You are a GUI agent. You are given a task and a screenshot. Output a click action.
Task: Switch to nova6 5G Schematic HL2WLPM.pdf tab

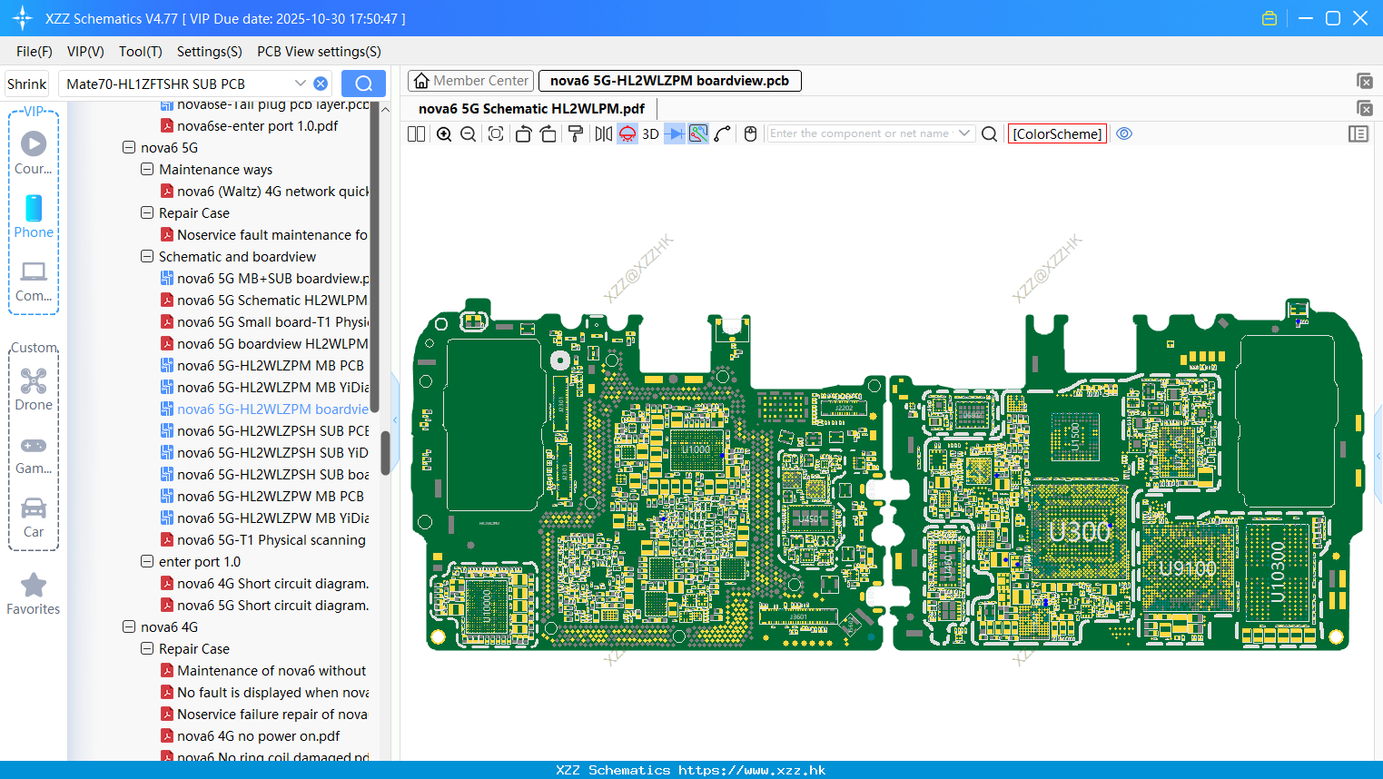coord(531,108)
